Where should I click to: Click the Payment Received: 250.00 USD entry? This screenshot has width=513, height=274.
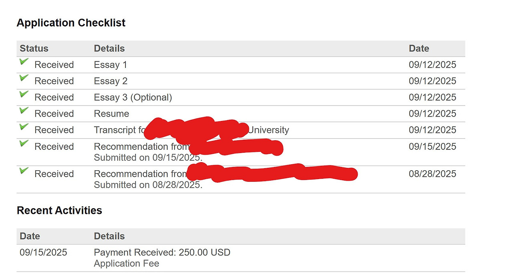[162, 253]
